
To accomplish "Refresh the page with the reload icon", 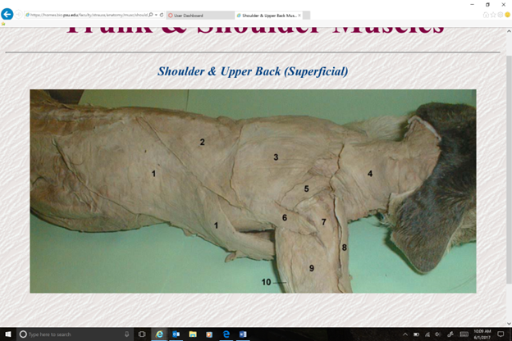I will pyautogui.click(x=161, y=15).
